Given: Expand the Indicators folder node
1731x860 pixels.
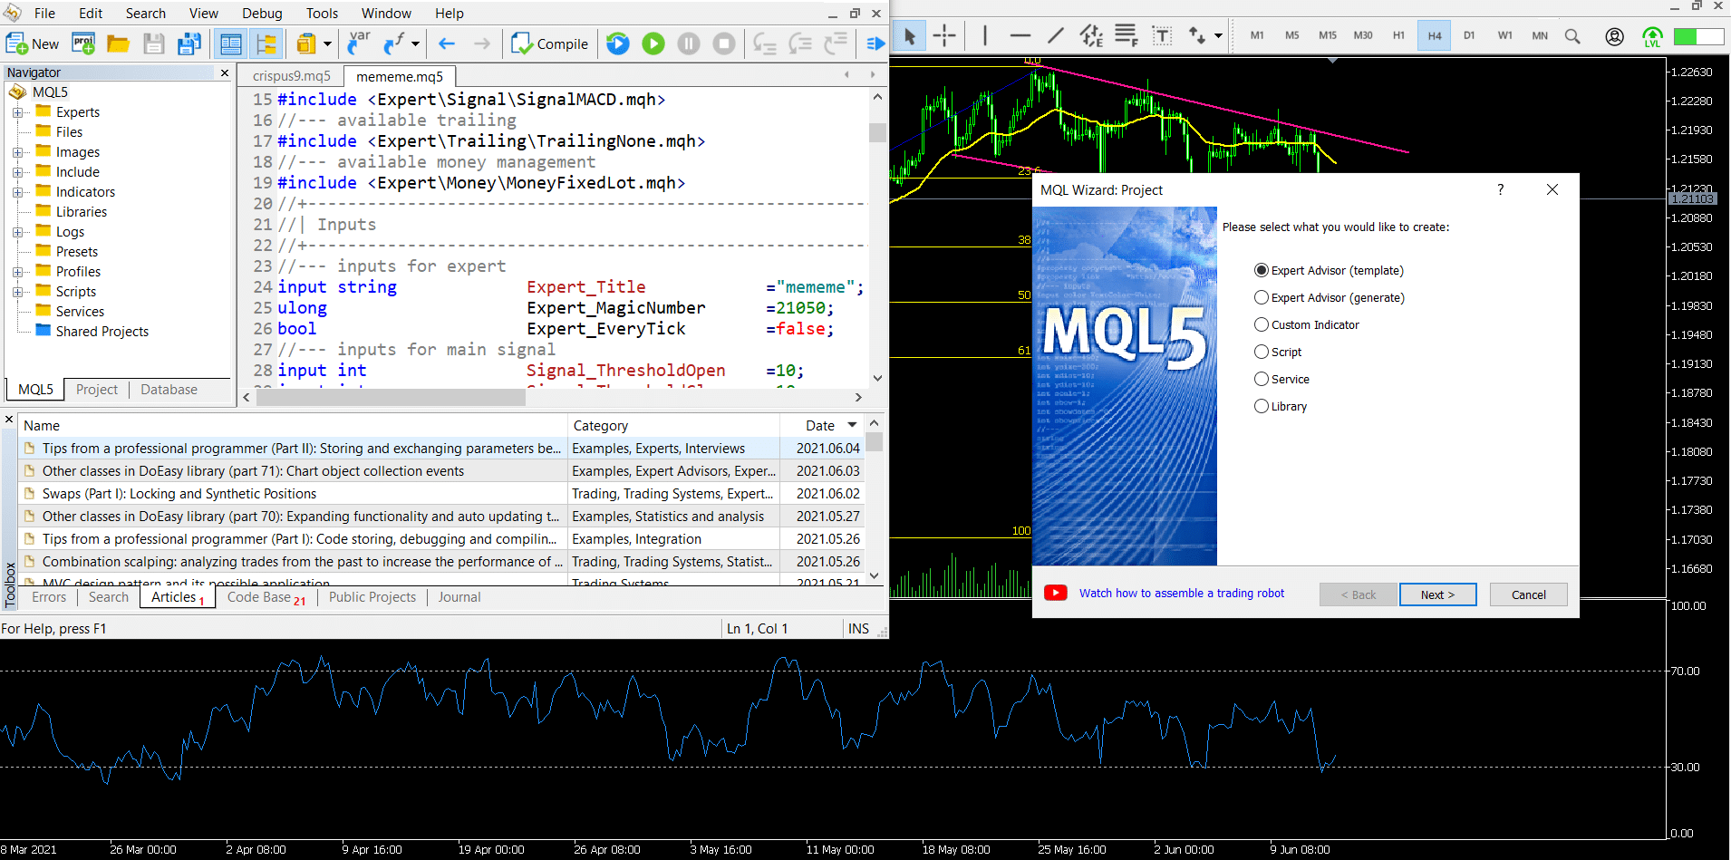Looking at the screenshot, I should tap(17, 192).
